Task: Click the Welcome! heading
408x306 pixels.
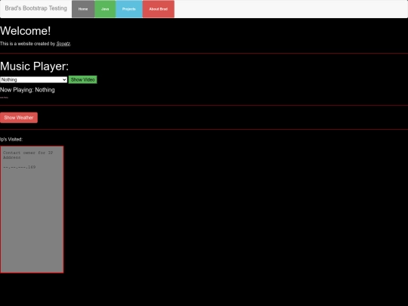Action: (x=25, y=31)
